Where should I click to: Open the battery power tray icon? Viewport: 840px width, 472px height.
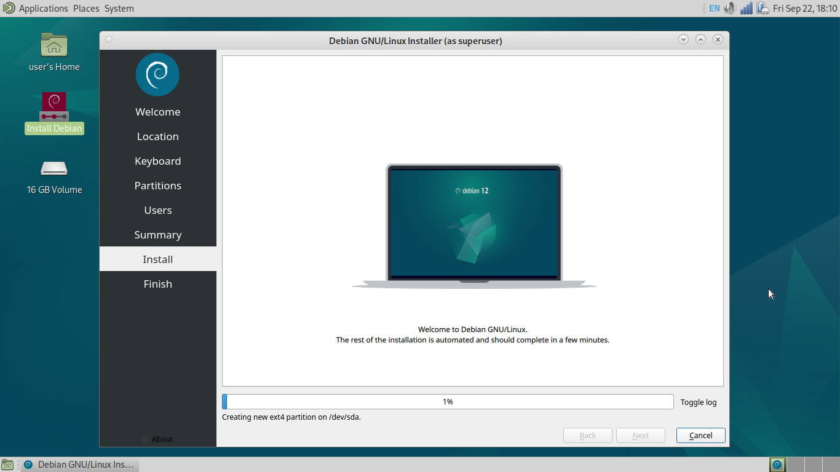pos(763,8)
